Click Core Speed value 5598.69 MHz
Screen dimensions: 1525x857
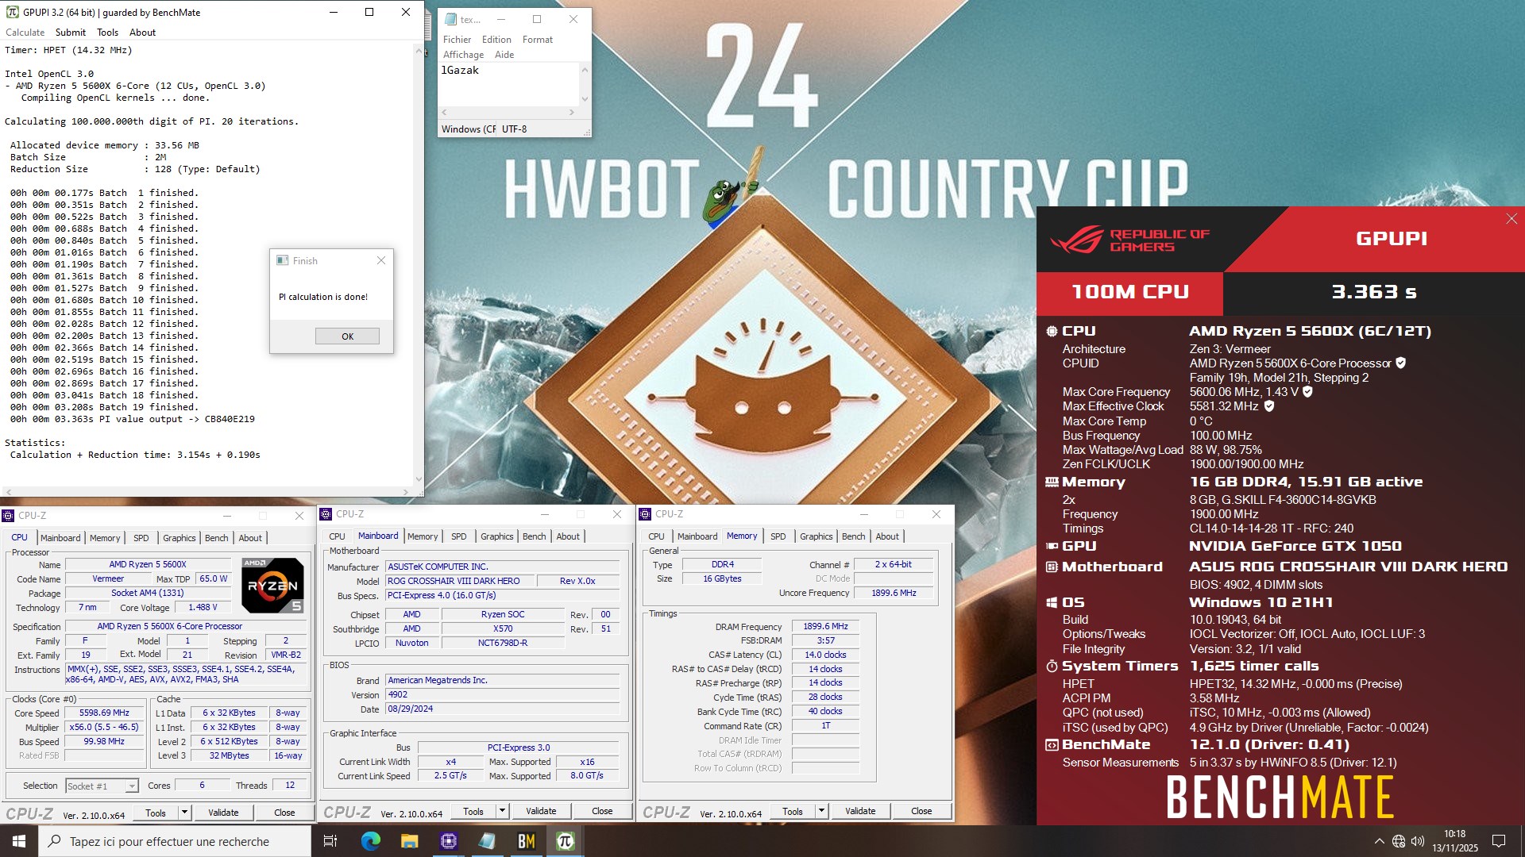click(x=104, y=713)
